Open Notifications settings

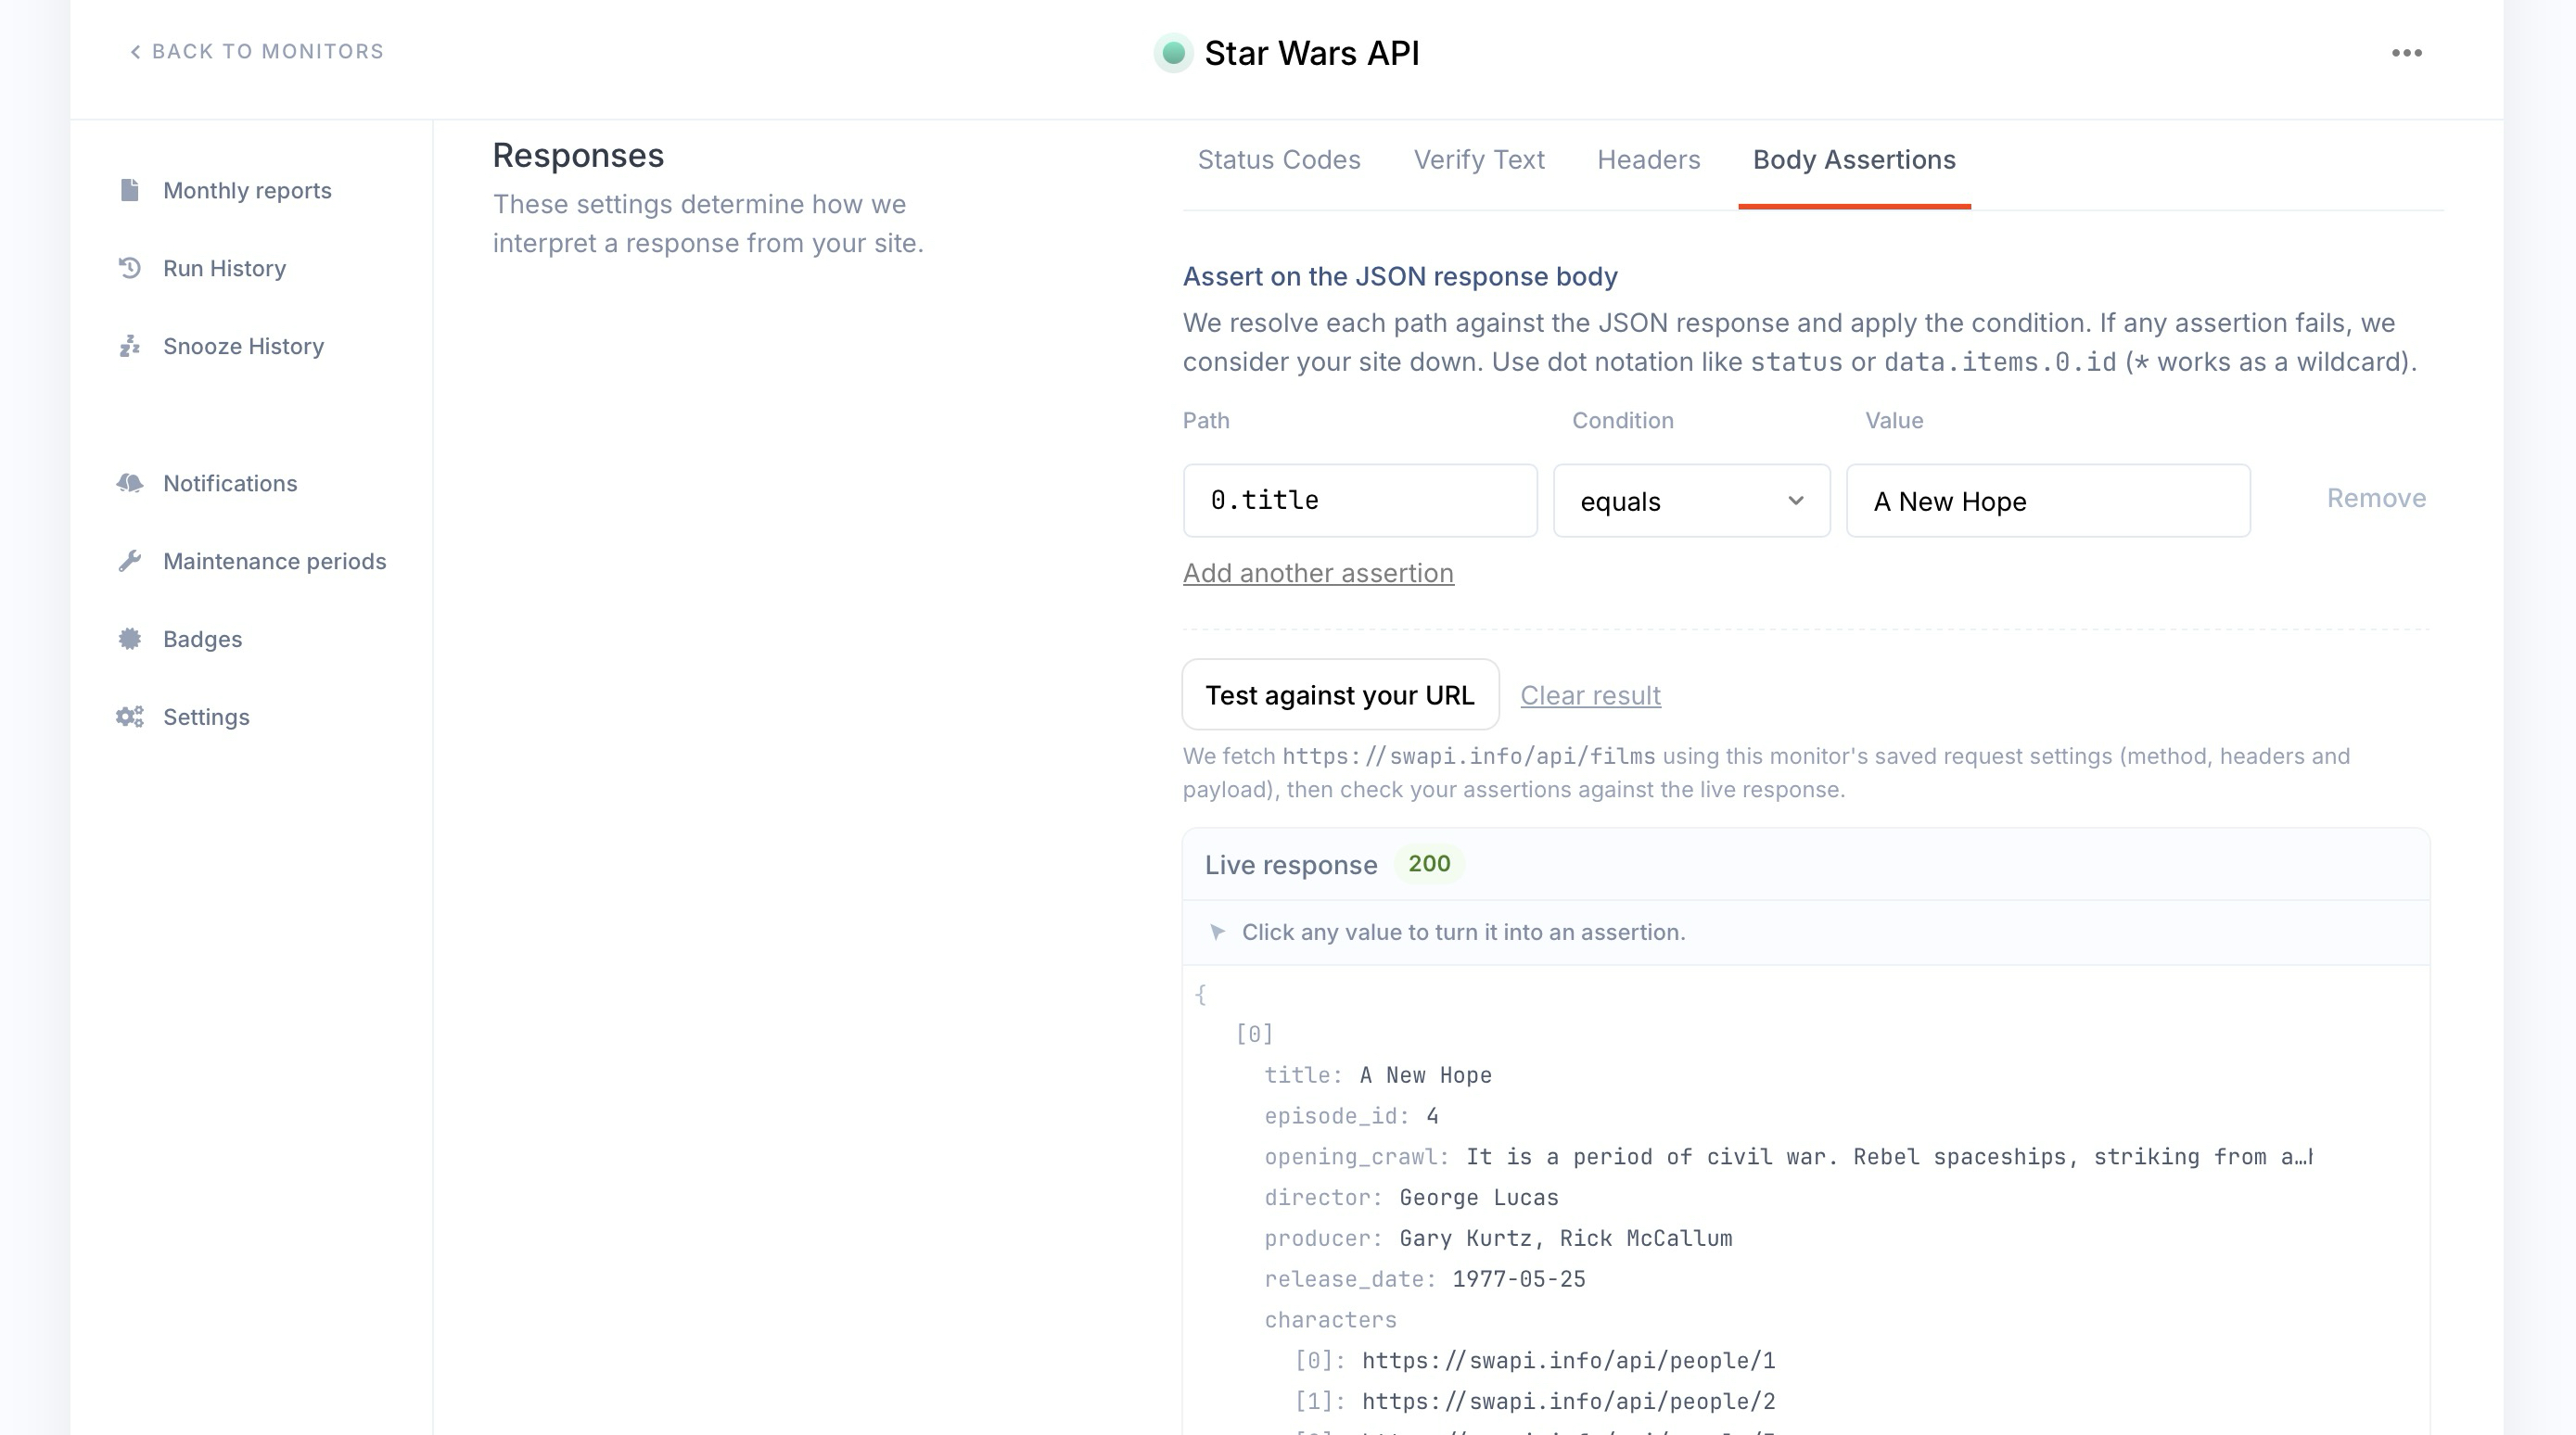tap(230, 484)
